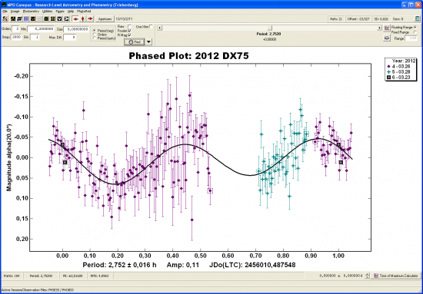Select the Floating Range option
Viewport: 423px width, 294px height.
(415, 27)
